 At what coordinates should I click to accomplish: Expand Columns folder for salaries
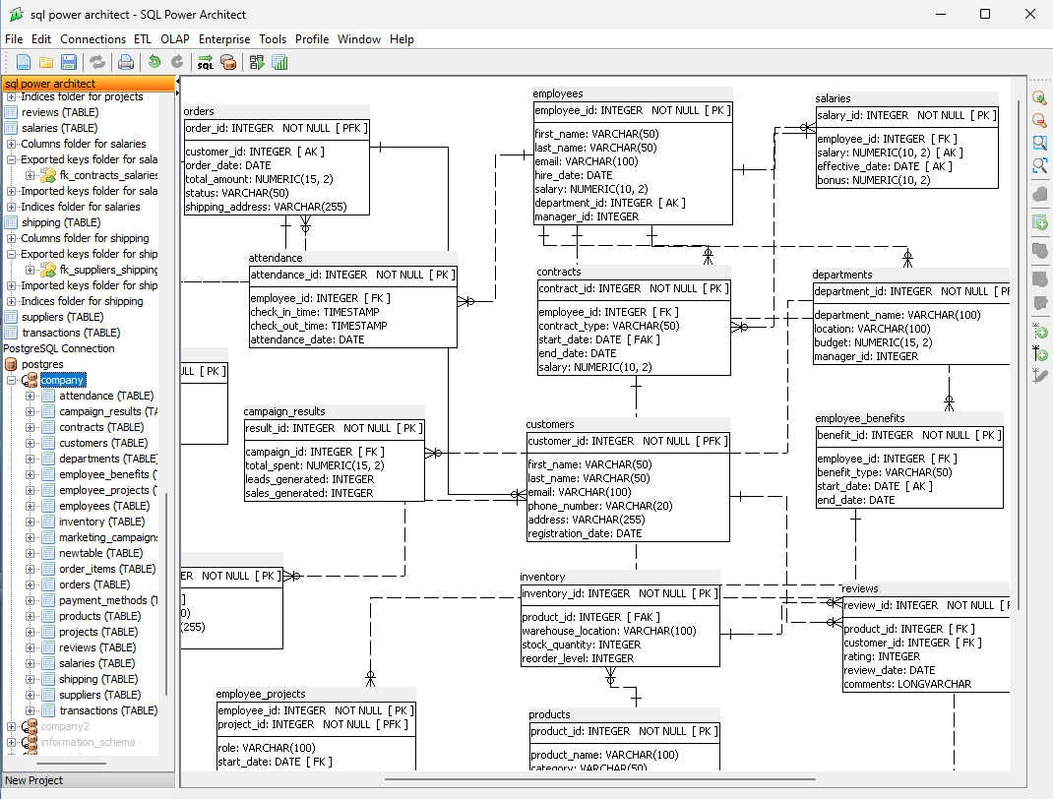(x=12, y=144)
